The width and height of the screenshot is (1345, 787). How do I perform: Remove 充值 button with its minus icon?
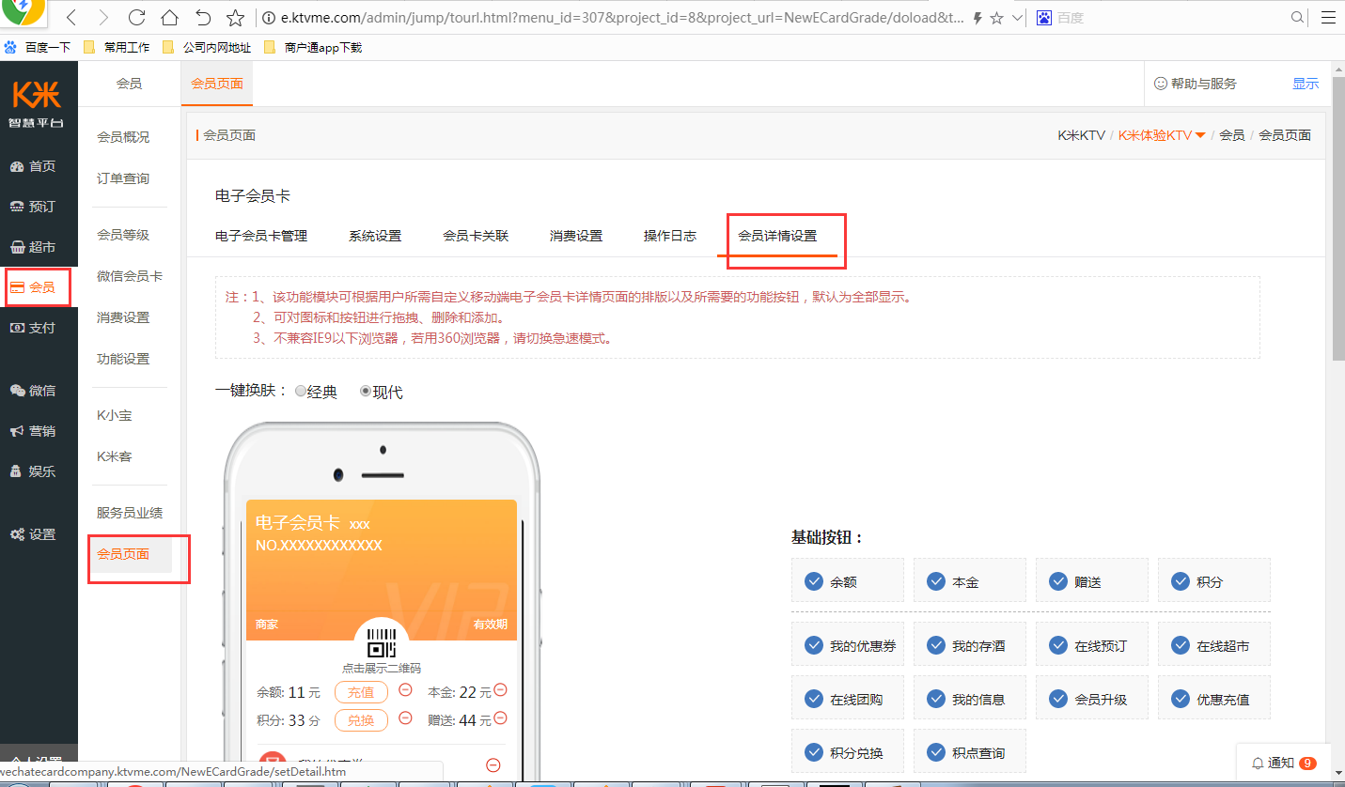click(x=405, y=690)
